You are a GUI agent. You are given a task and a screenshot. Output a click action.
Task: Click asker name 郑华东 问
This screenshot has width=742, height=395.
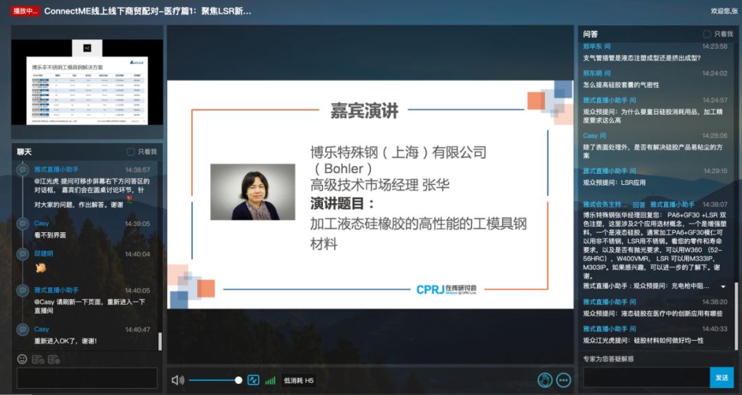pos(597,46)
